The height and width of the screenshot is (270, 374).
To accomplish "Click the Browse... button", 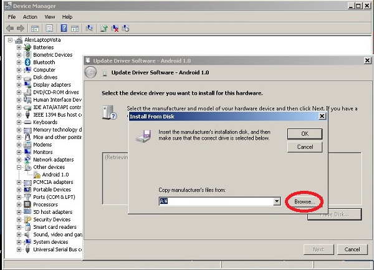I will tap(304, 202).
